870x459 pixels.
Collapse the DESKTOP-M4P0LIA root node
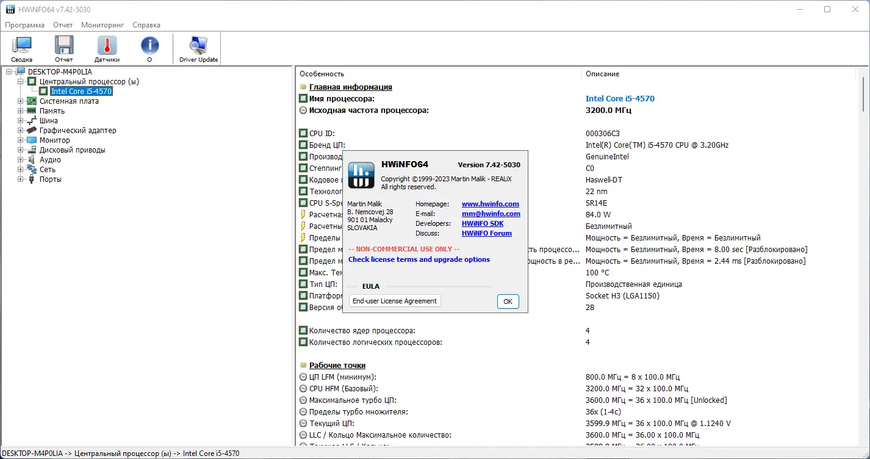(9, 72)
